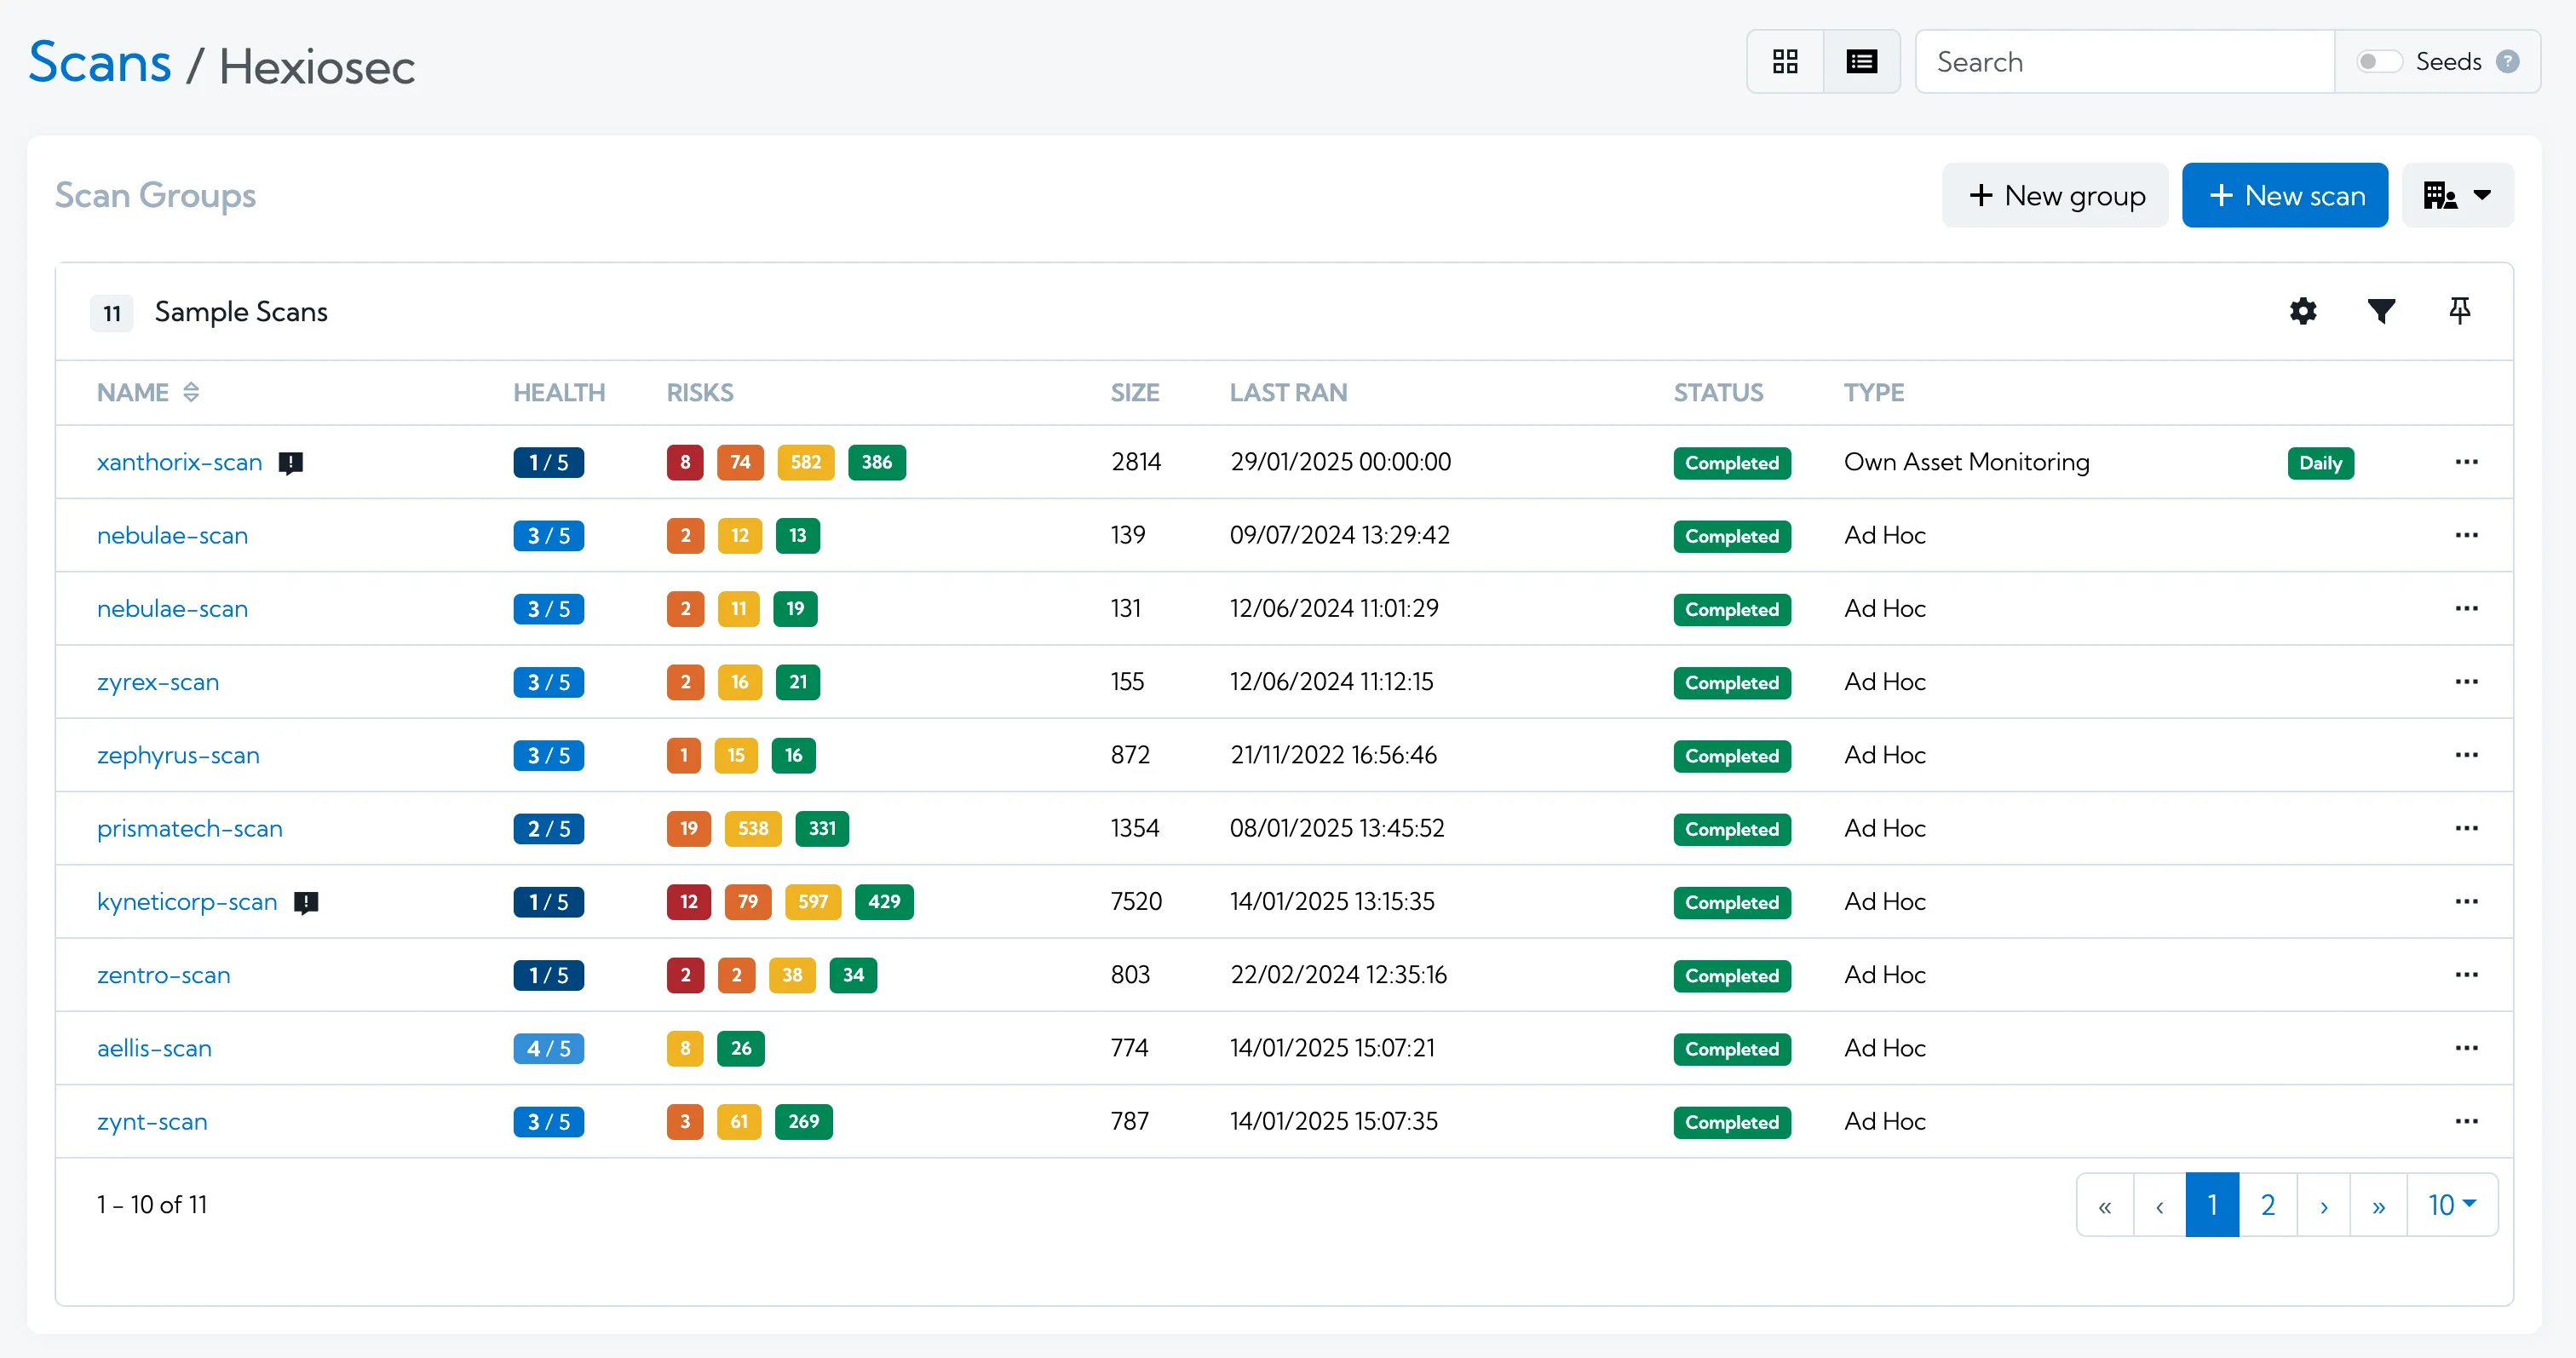Filter scans in Sample Scans group

[x=2380, y=312]
